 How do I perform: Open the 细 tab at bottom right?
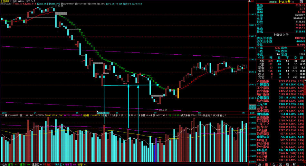coord(266,164)
